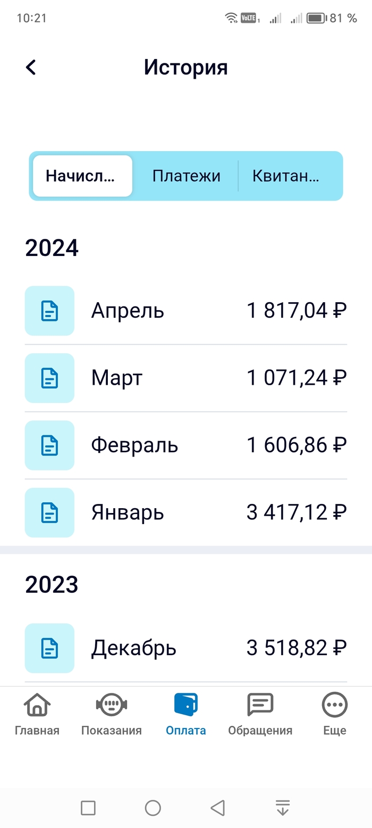Switch to the Платежи tab

click(186, 176)
